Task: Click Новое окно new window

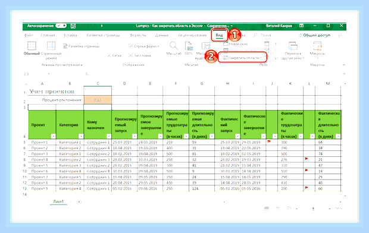Action: (235, 44)
